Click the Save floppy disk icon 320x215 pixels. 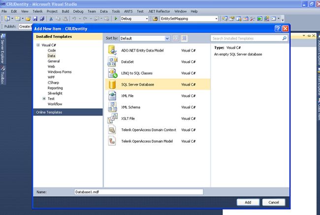35,19
